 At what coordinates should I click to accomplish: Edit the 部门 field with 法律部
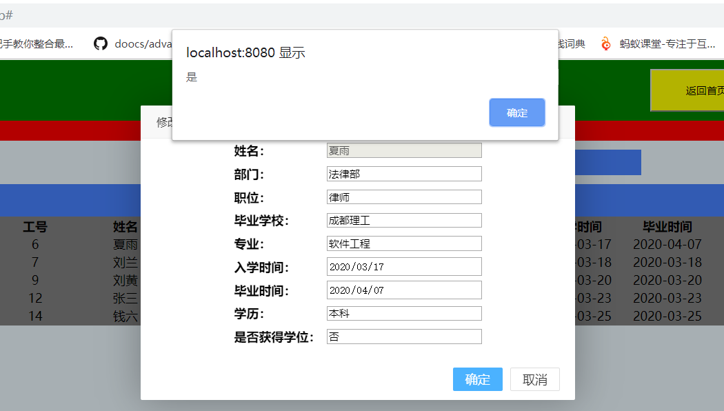(x=404, y=174)
